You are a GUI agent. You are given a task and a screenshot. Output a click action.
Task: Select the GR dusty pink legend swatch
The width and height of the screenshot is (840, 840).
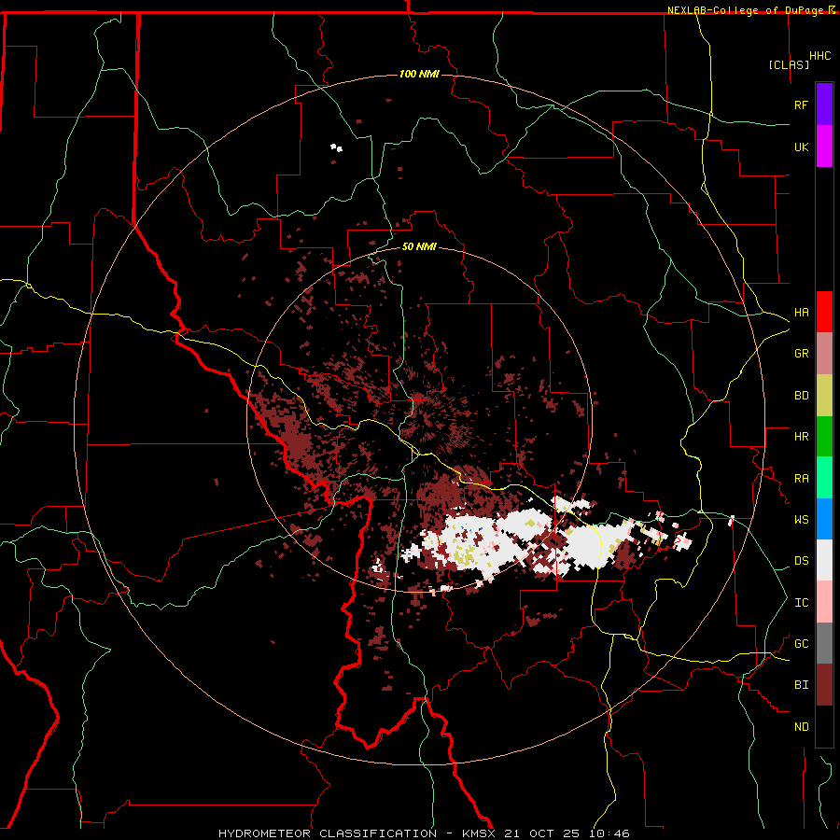(824, 353)
